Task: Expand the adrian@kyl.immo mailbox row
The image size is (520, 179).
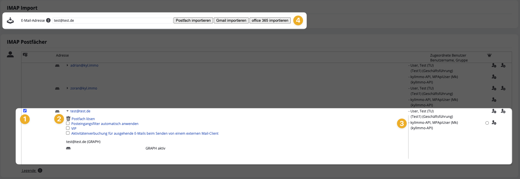Action: pyautogui.click(x=67, y=65)
